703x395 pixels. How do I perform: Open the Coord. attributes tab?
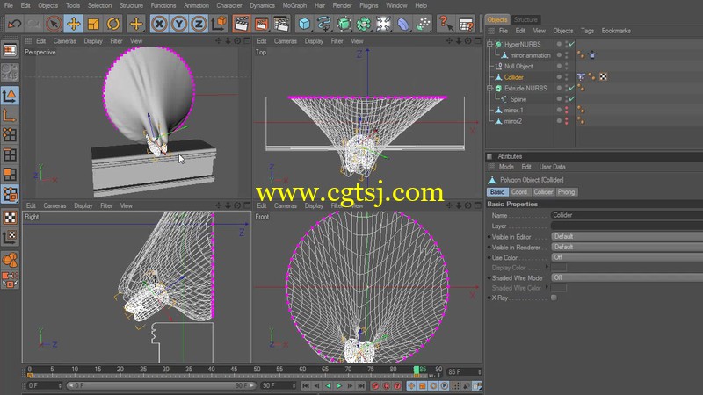[x=519, y=191]
